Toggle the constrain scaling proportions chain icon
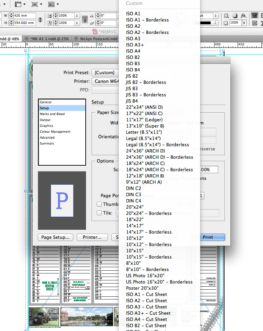The width and height of the screenshot is (263, 331). 85,20
